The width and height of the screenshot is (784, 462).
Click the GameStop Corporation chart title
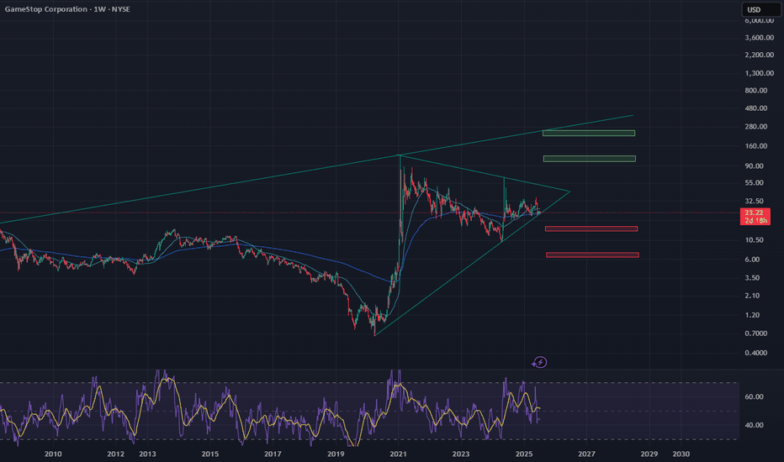[67, 9]
